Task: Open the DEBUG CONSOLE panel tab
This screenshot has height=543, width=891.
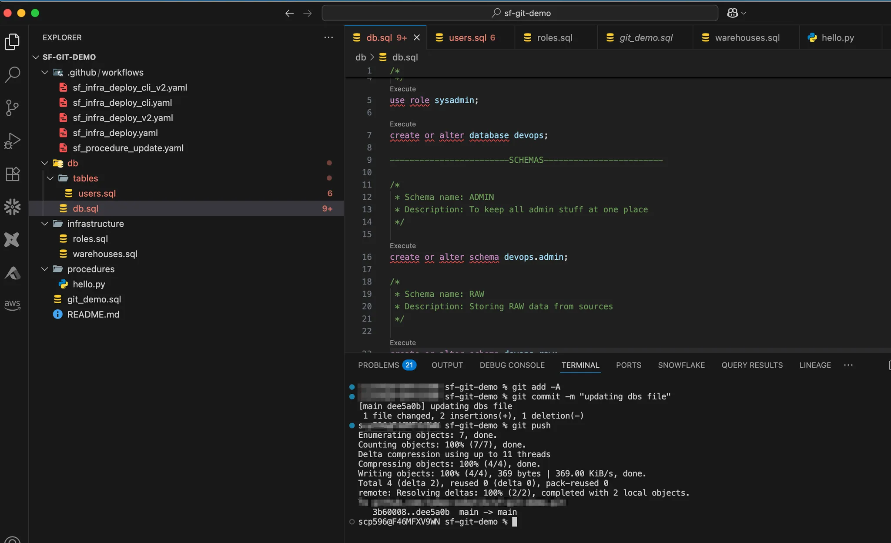Action: pos(512,365)
